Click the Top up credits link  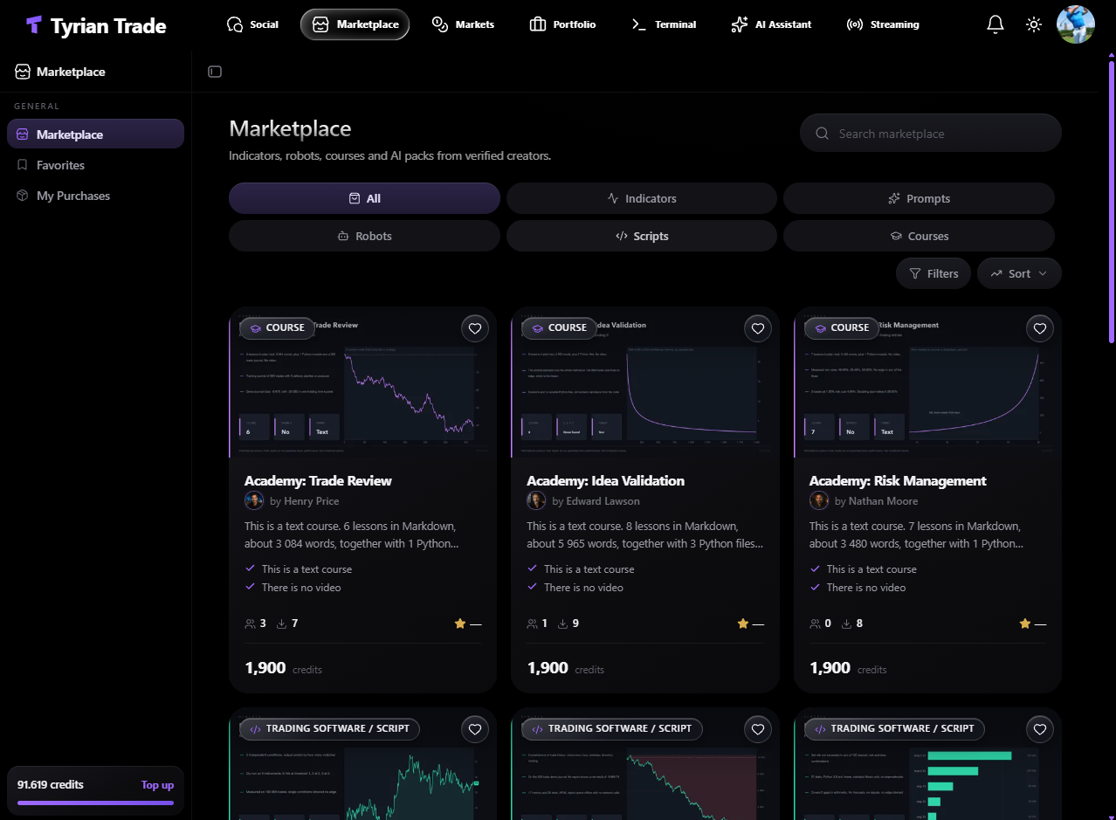[157, 785]
